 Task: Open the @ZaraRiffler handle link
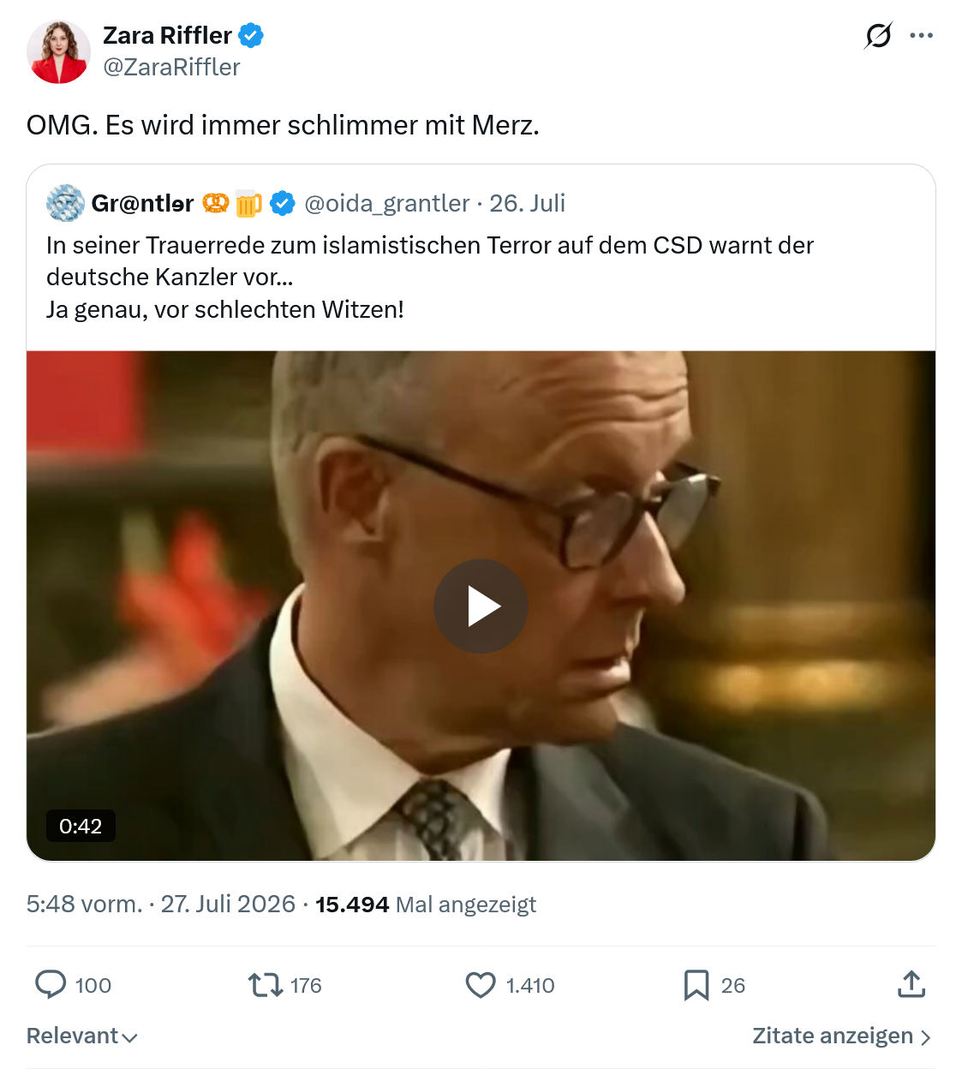(171, 67)
